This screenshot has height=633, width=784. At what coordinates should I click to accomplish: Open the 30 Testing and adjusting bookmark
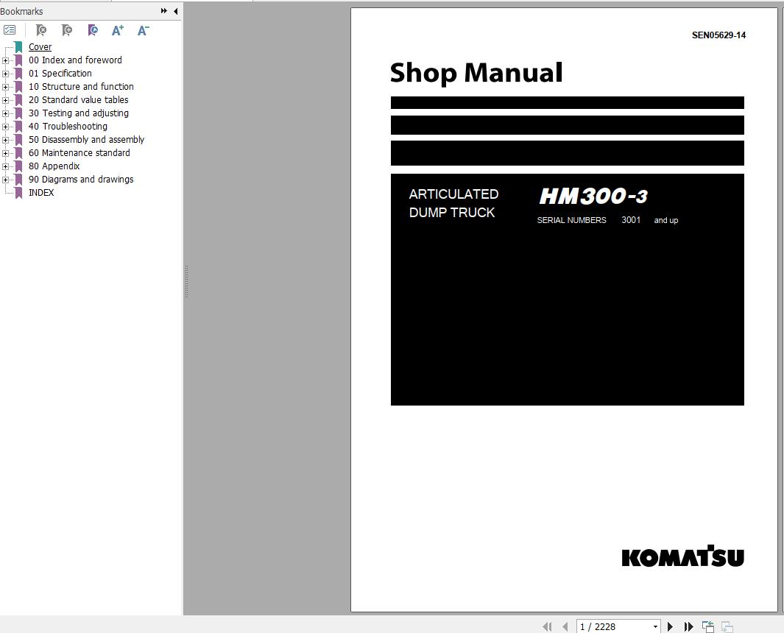click(79, 113)
